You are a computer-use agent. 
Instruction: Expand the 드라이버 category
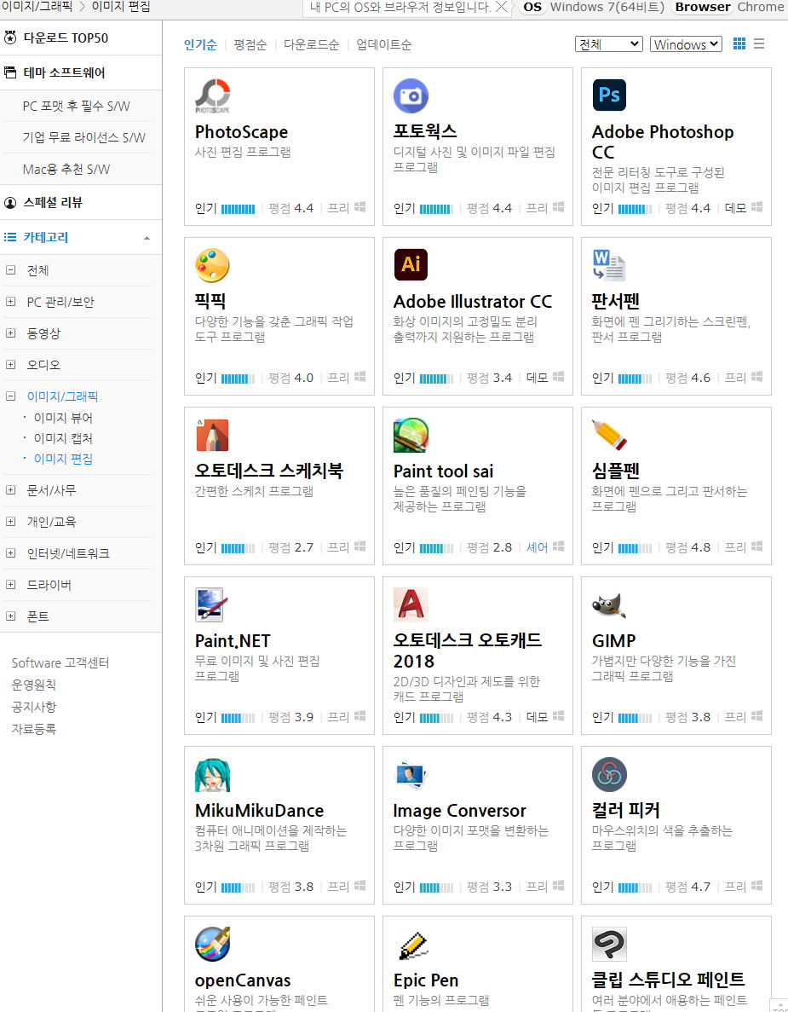pyautogui.click(x=10, y=585)
